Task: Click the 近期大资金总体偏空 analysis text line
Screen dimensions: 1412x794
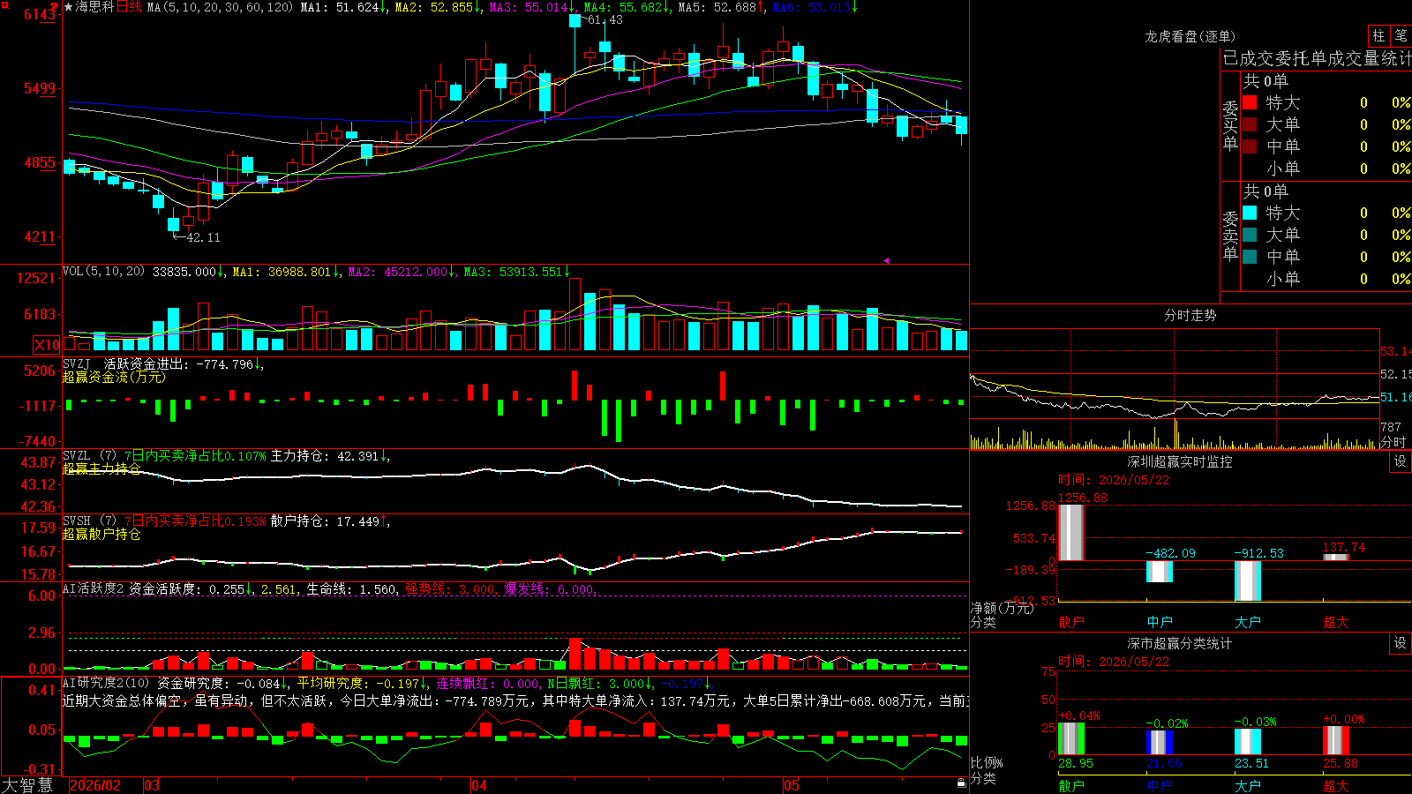Action: pos(515,700)
